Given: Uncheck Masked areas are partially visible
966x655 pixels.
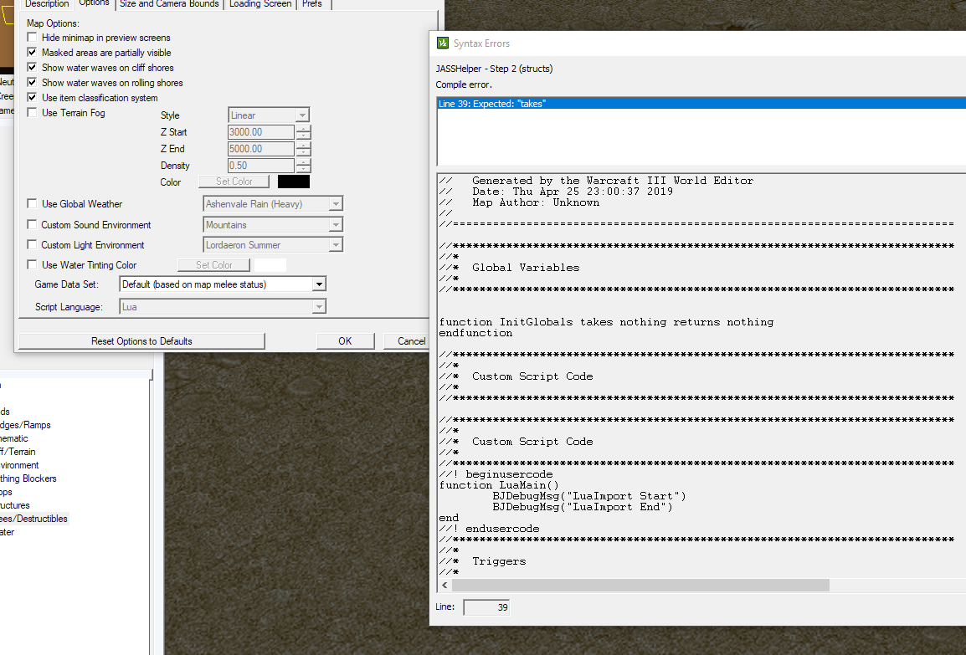Looking at the screenshot, I should pos(32,53).
